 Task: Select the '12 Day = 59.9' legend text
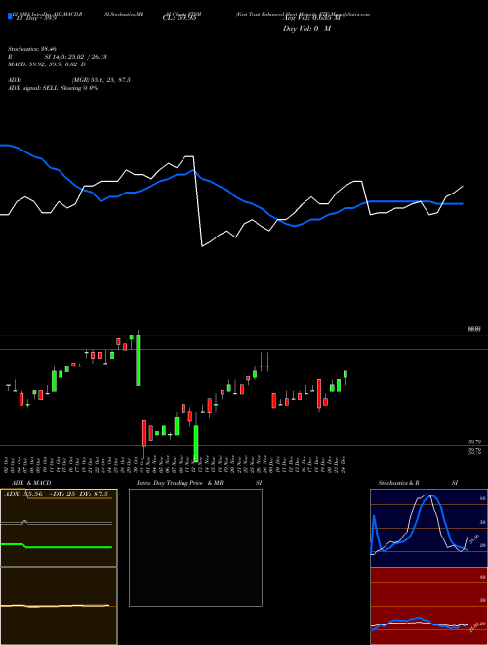click(x=36, y=18)
